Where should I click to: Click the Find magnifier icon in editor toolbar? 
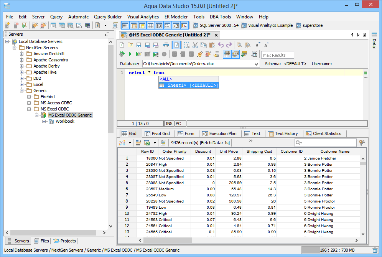pyautogui.click(x=239, y=45)
